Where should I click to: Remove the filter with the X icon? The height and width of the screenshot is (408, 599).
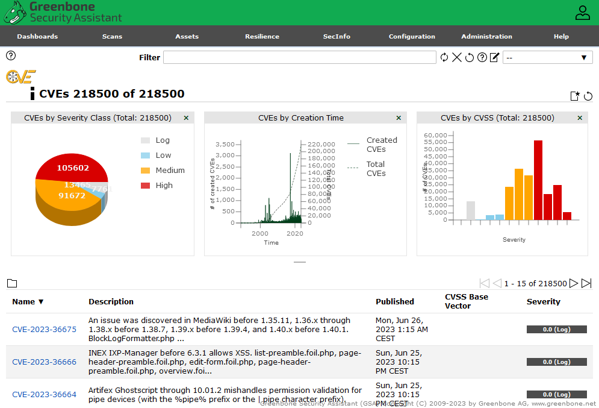coord(456,57)
